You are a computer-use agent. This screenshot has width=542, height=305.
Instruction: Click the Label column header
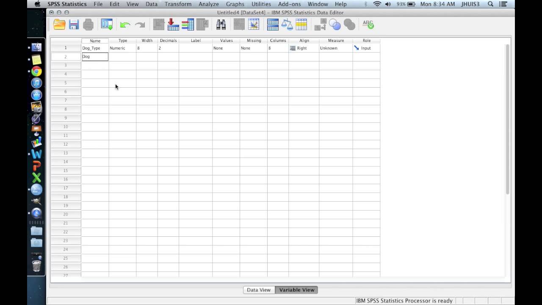[196, 41]
